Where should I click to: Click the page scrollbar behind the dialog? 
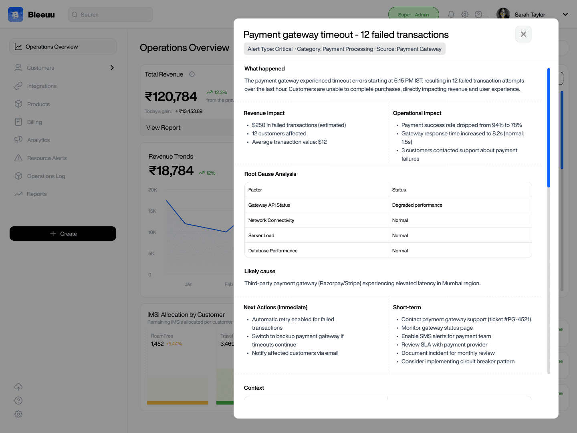click(x=562, y=130)
